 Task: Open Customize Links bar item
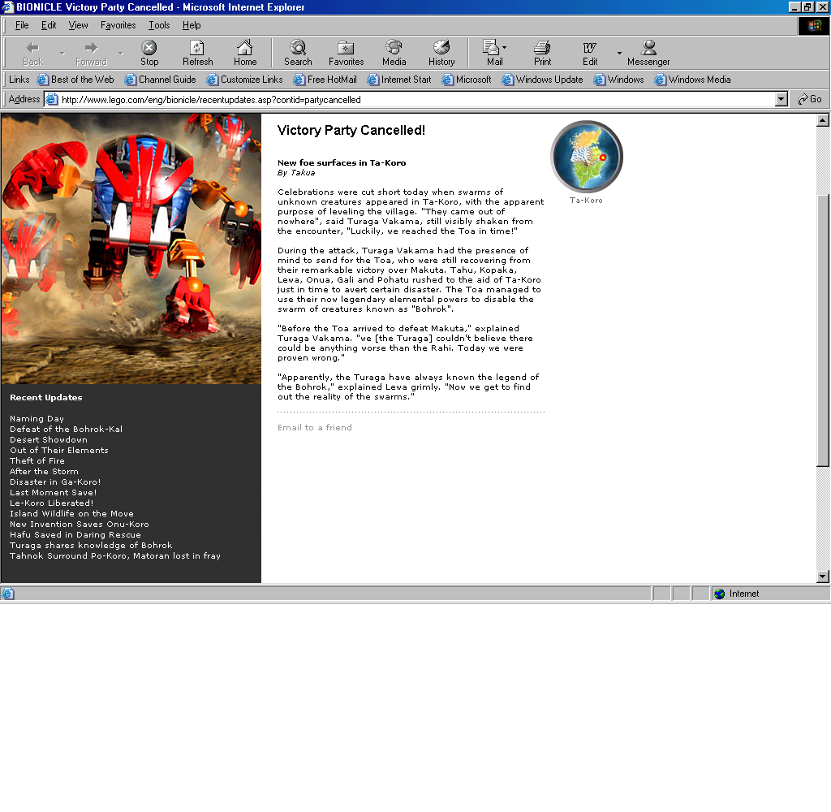point(244,80)
